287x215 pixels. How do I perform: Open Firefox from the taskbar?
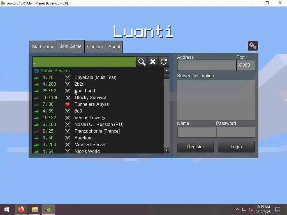coord(21,209)
